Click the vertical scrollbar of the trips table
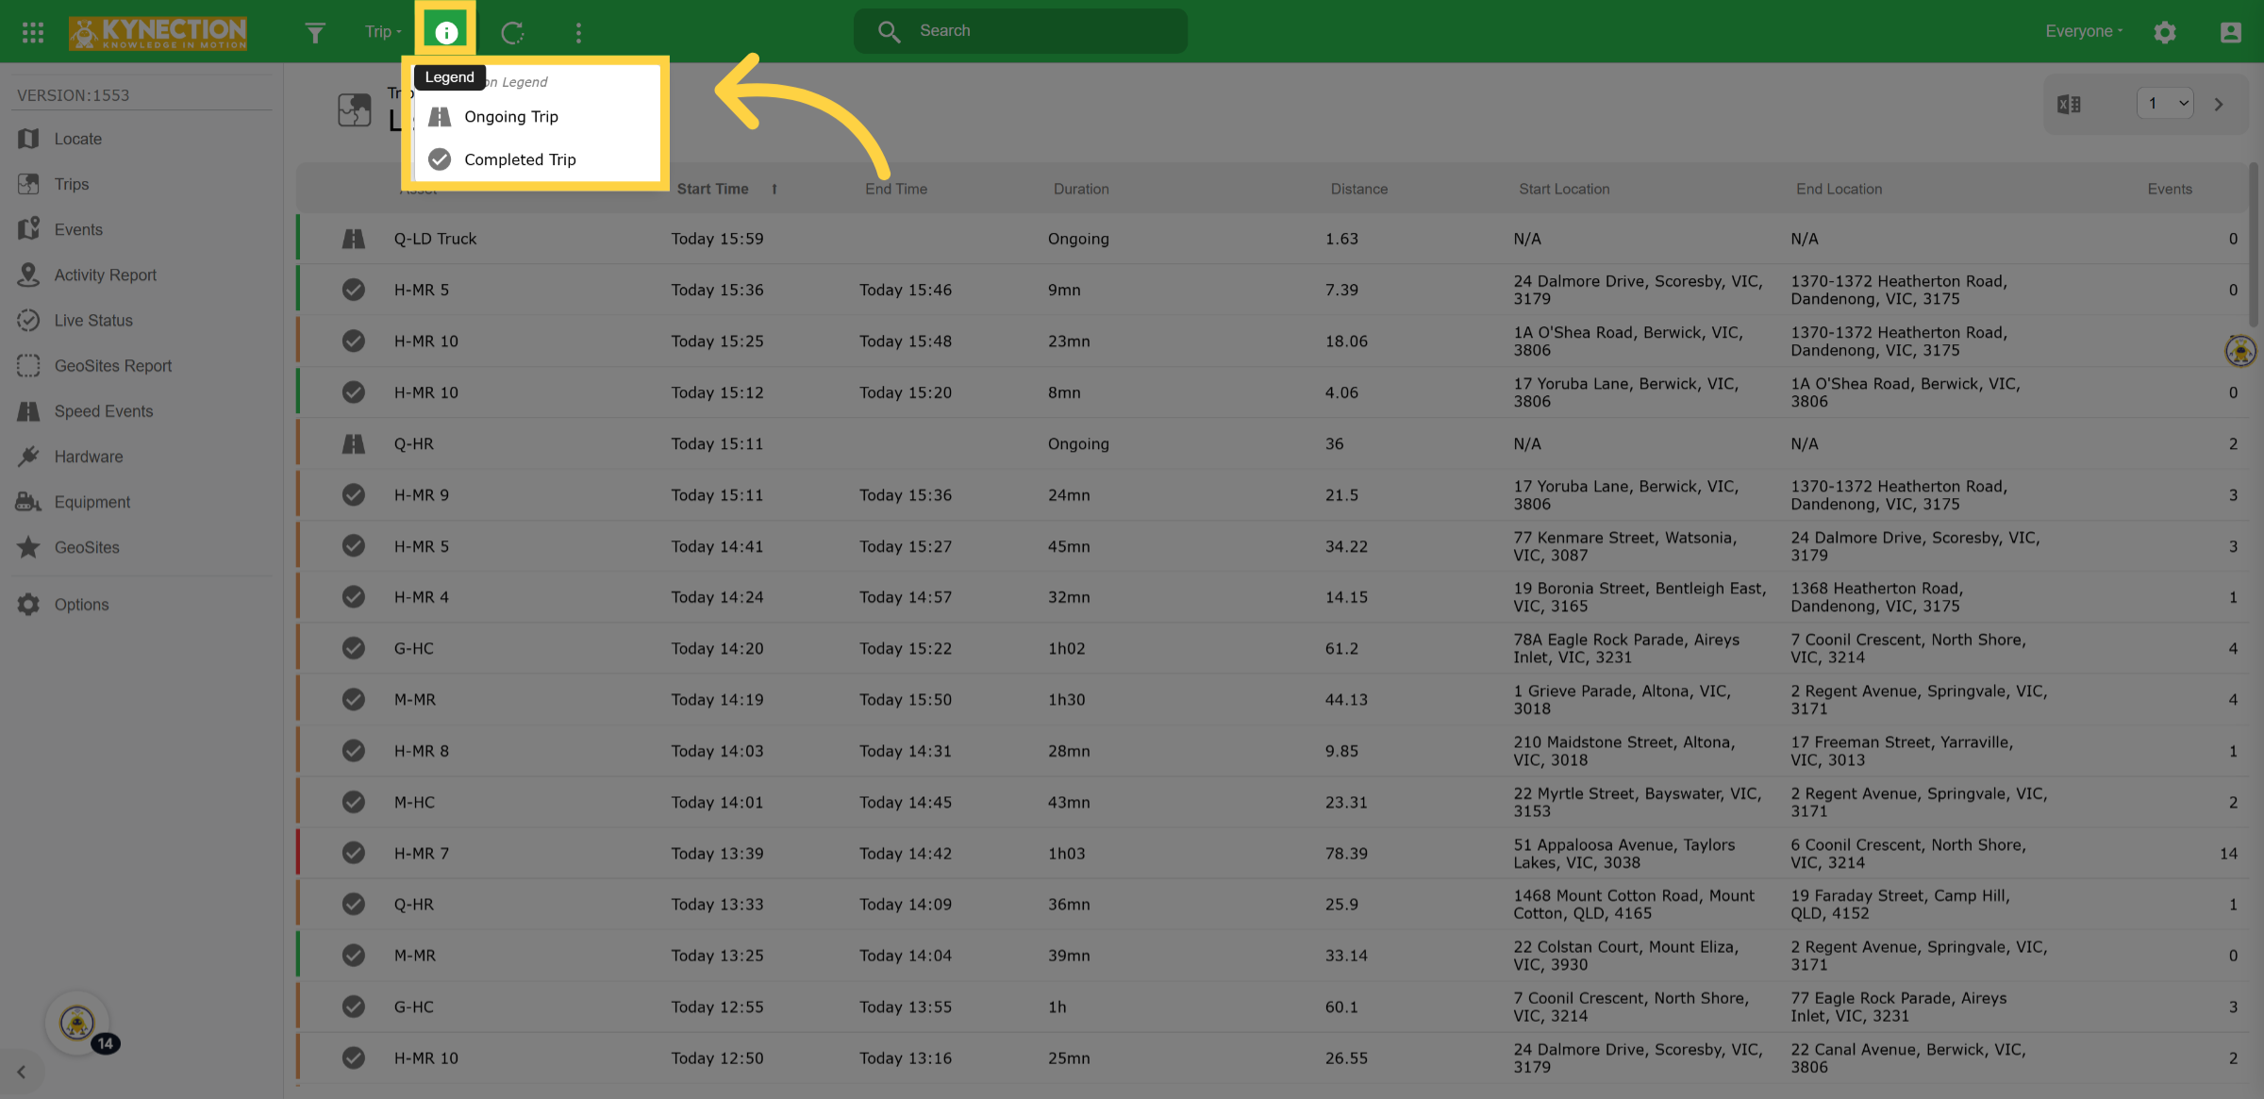2264x1099 pixels. click(2254, 245)
